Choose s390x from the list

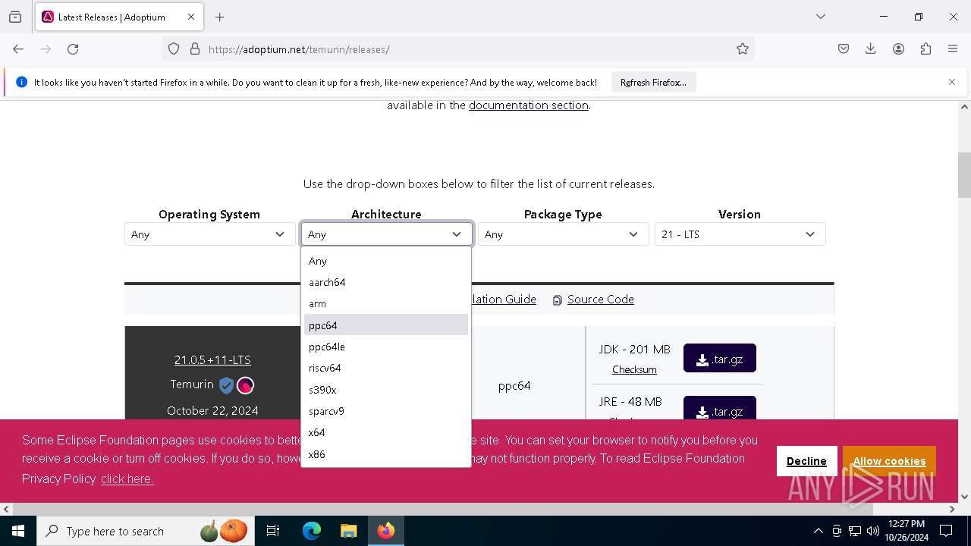pos(386,390)
